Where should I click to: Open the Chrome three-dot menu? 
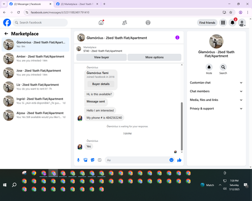247,13
